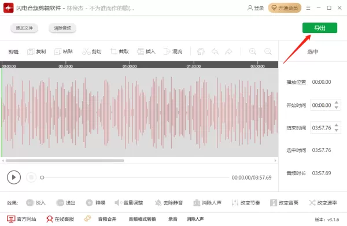Image resolution: width=347 pixels, height=226 pixels.
Task: Click the 00:00.00/03:57.69 playback time readout
Action: point(252,177)
